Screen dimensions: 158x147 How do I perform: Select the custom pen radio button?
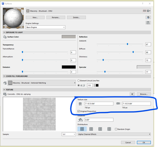click(x=79, y=85)
